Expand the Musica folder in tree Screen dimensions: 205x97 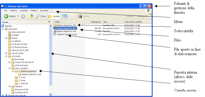[x=6, y=38]
